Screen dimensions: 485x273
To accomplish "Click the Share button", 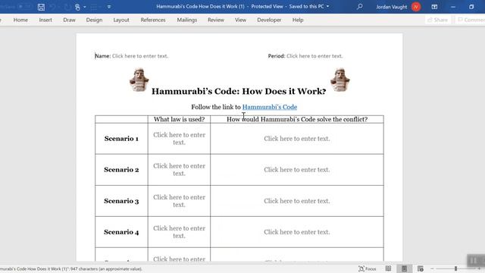I will [x=438, y=20].
